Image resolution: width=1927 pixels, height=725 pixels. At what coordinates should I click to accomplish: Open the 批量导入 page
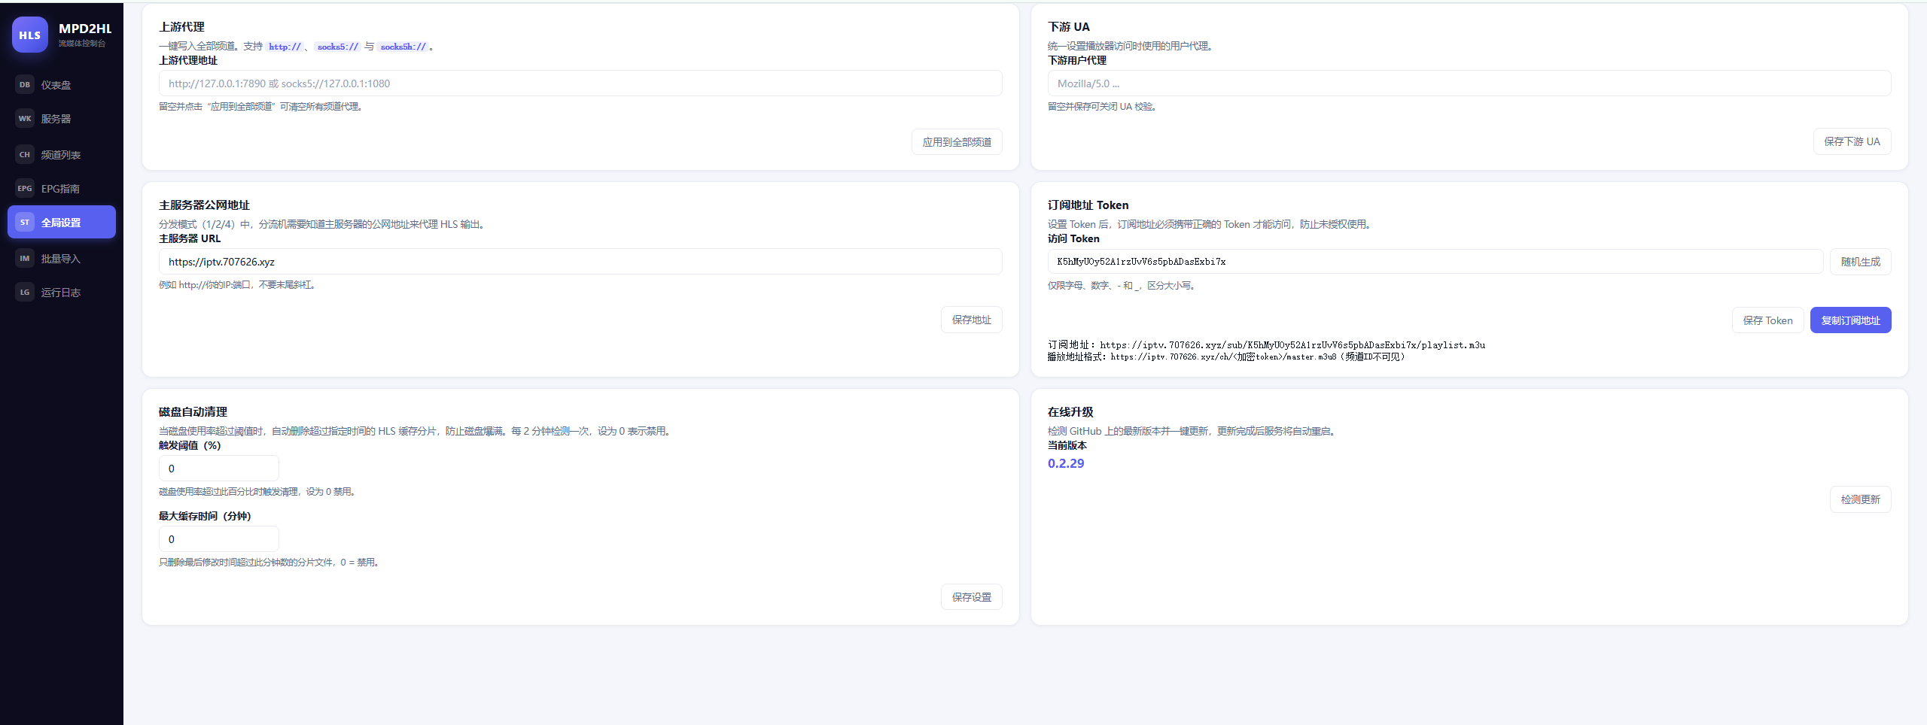tap(62, 259)
